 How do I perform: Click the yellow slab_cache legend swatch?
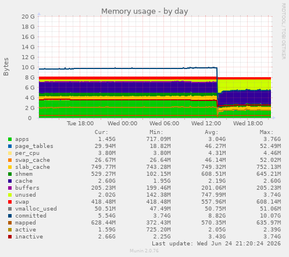coord(10,167)
